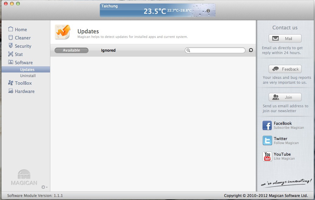Open the ToolBox section
The image size is (315, 200).
[x=20, y=83]
